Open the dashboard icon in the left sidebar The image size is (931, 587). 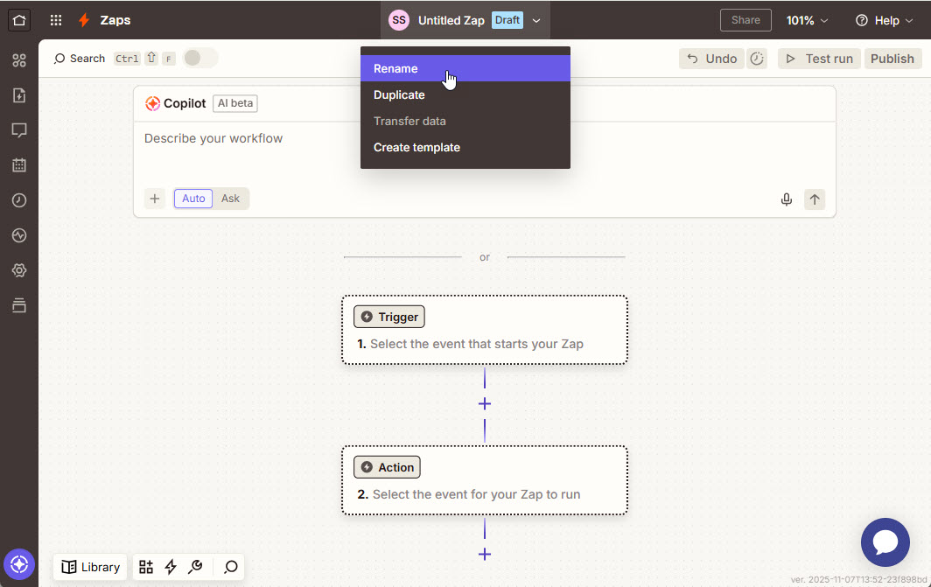pyautogui.click(x=19, y=60)
